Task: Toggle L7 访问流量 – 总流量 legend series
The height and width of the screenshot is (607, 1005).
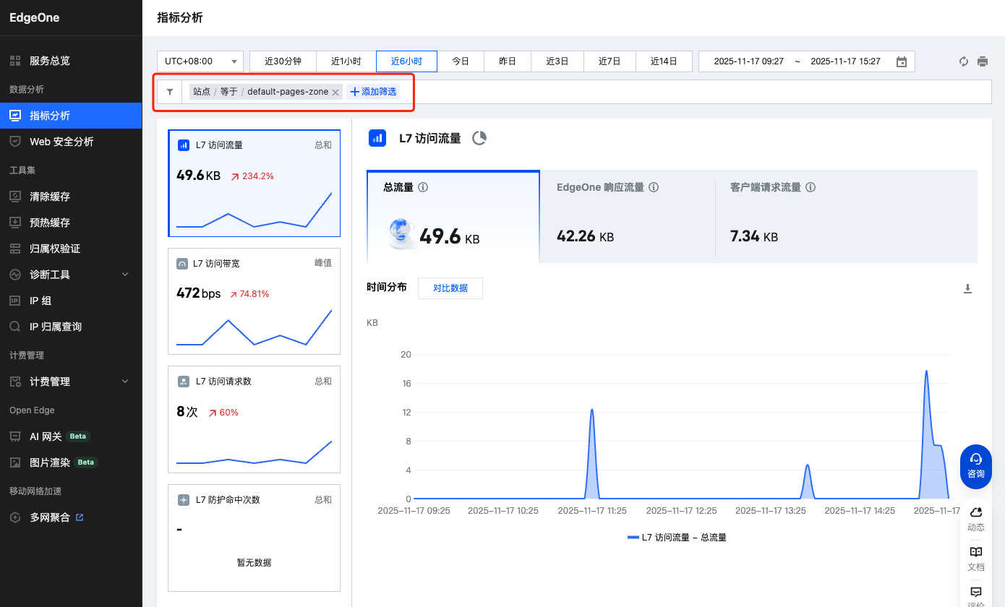Action: tap(677, 538)
